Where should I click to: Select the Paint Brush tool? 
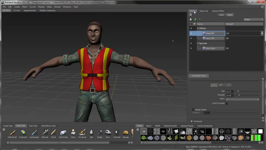(12, 132)
